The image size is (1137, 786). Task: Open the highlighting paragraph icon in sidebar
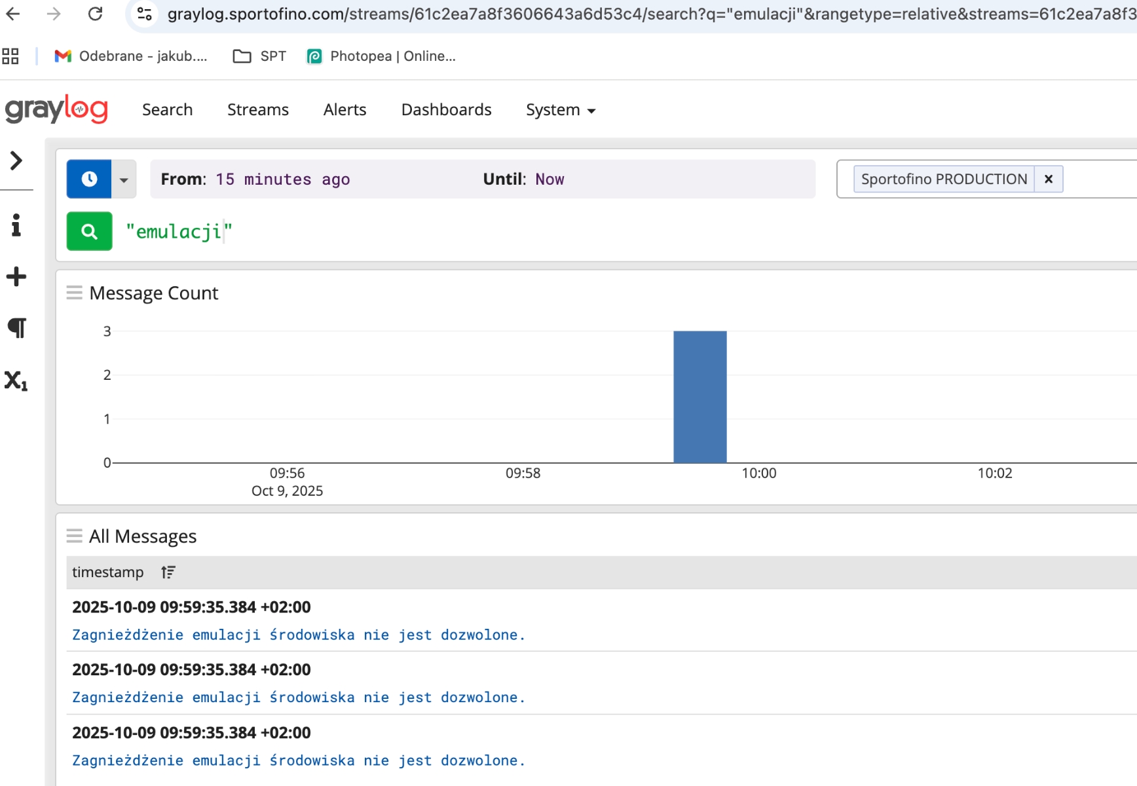[x=16, y=327]
